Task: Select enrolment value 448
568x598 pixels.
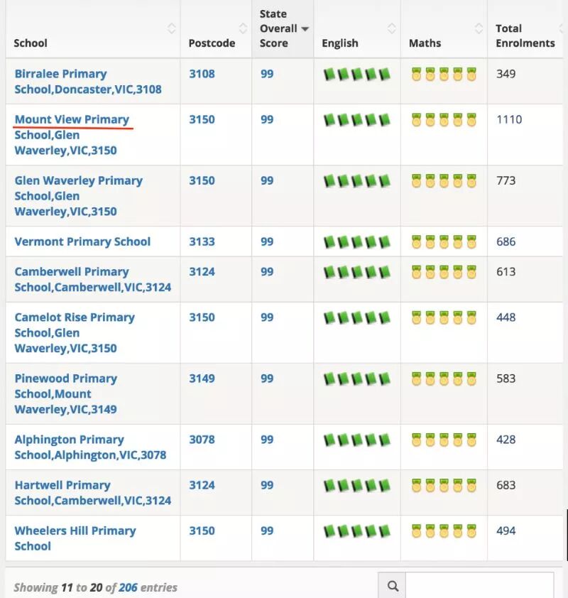Action: [506, 317]
